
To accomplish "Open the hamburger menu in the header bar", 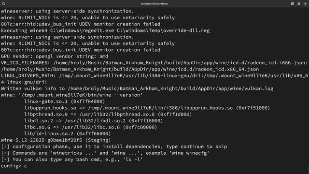I will [299, 3].
